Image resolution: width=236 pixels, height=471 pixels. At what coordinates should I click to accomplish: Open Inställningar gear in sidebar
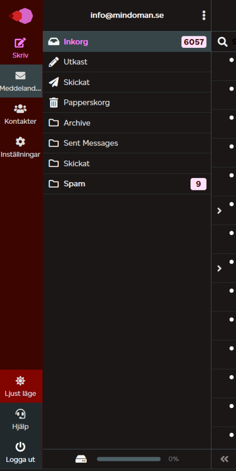click(20, 142)
